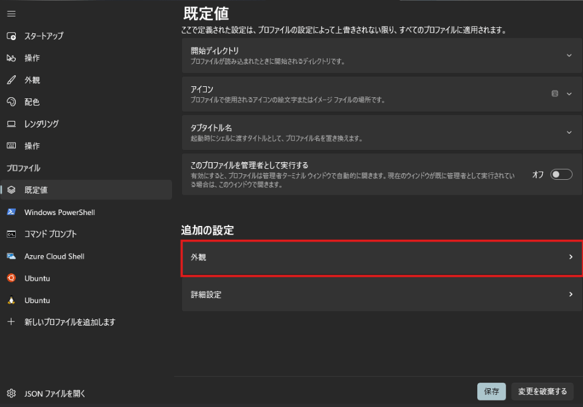Click the 保存 save button
Screen dimensions: 583x407
(492, 391)
